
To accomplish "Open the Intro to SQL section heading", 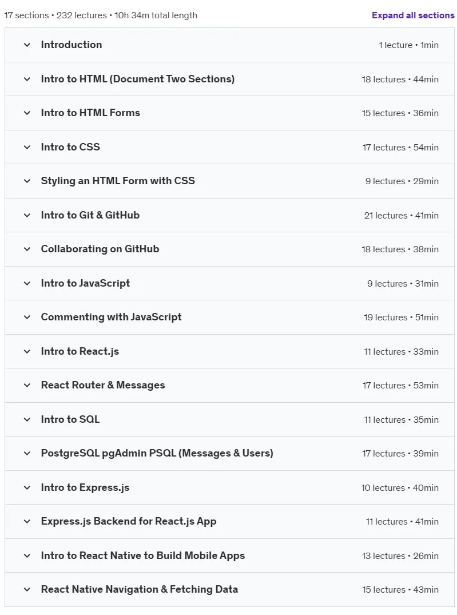I will (x=70, y=419).
